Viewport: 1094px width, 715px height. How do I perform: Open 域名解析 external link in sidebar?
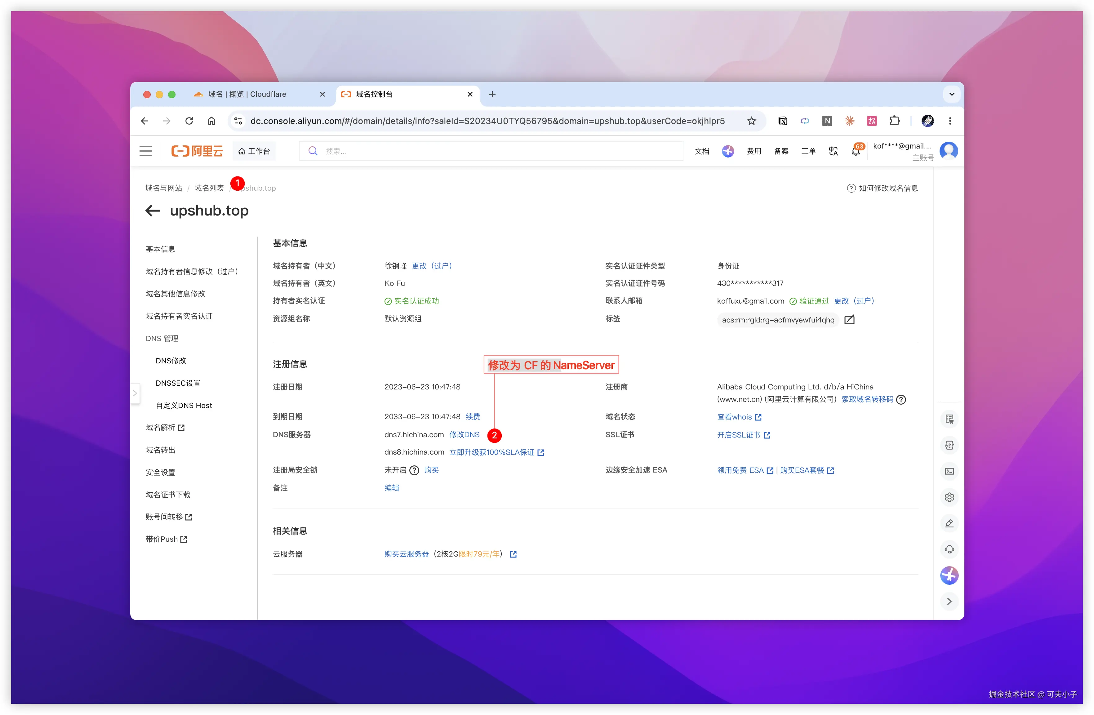[x=165, y=428]
